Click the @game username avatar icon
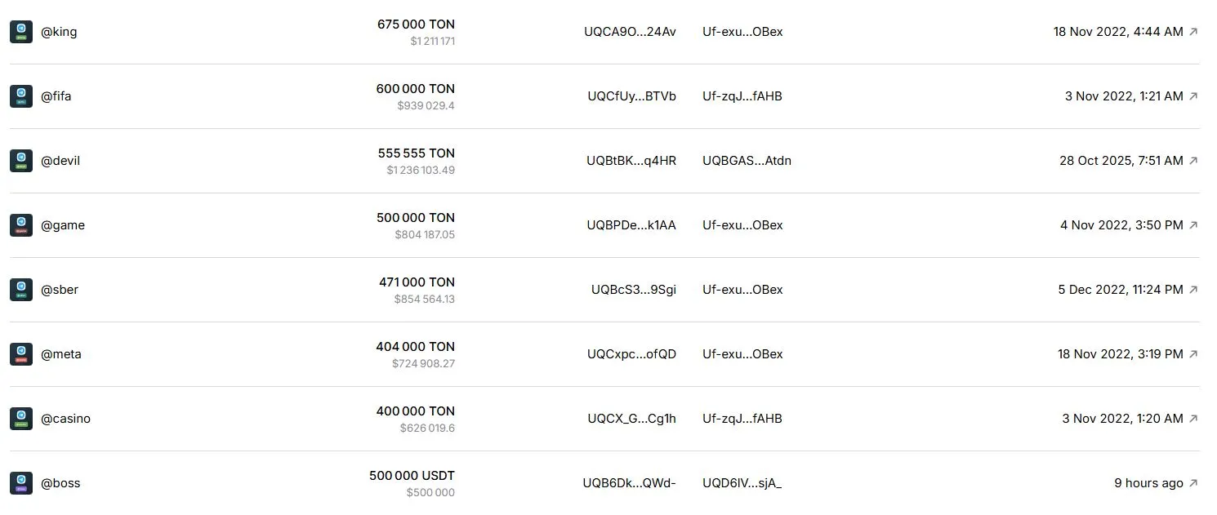 click(x=20, y=225)
